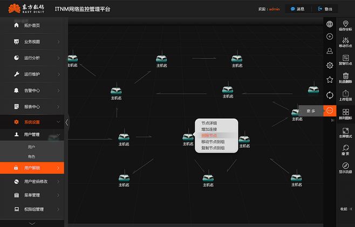
Task: Click the globe icon in the toolbar
Action: click(330, 24)
